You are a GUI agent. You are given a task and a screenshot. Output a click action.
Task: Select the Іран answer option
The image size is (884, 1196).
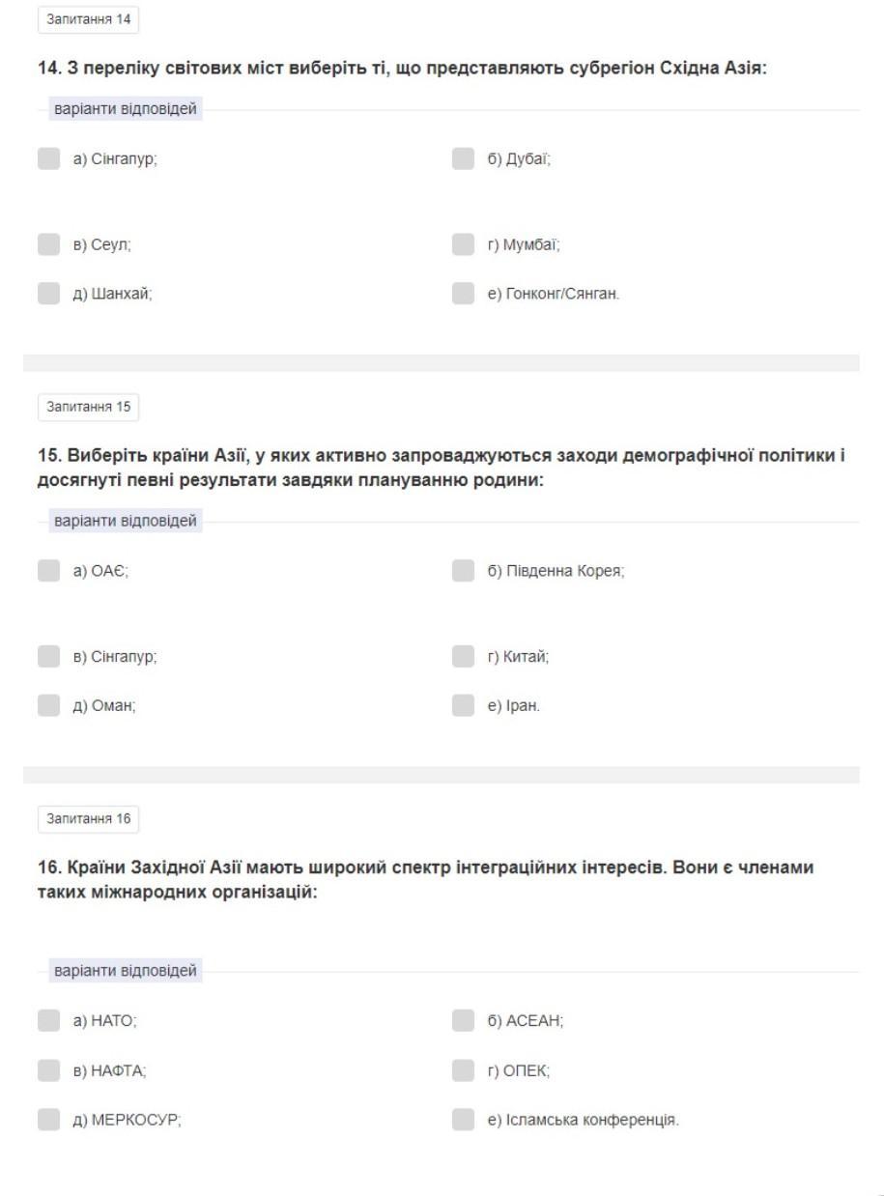coord(463,706)
